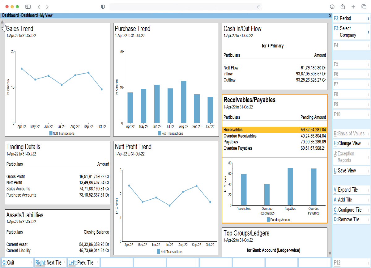Click L: Save View button
371x268 pixels.
[x=347, y=171]
